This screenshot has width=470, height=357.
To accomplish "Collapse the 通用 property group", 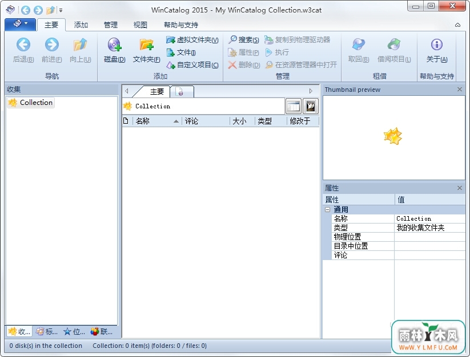I will pyautogui.click(x=327, y=209).
